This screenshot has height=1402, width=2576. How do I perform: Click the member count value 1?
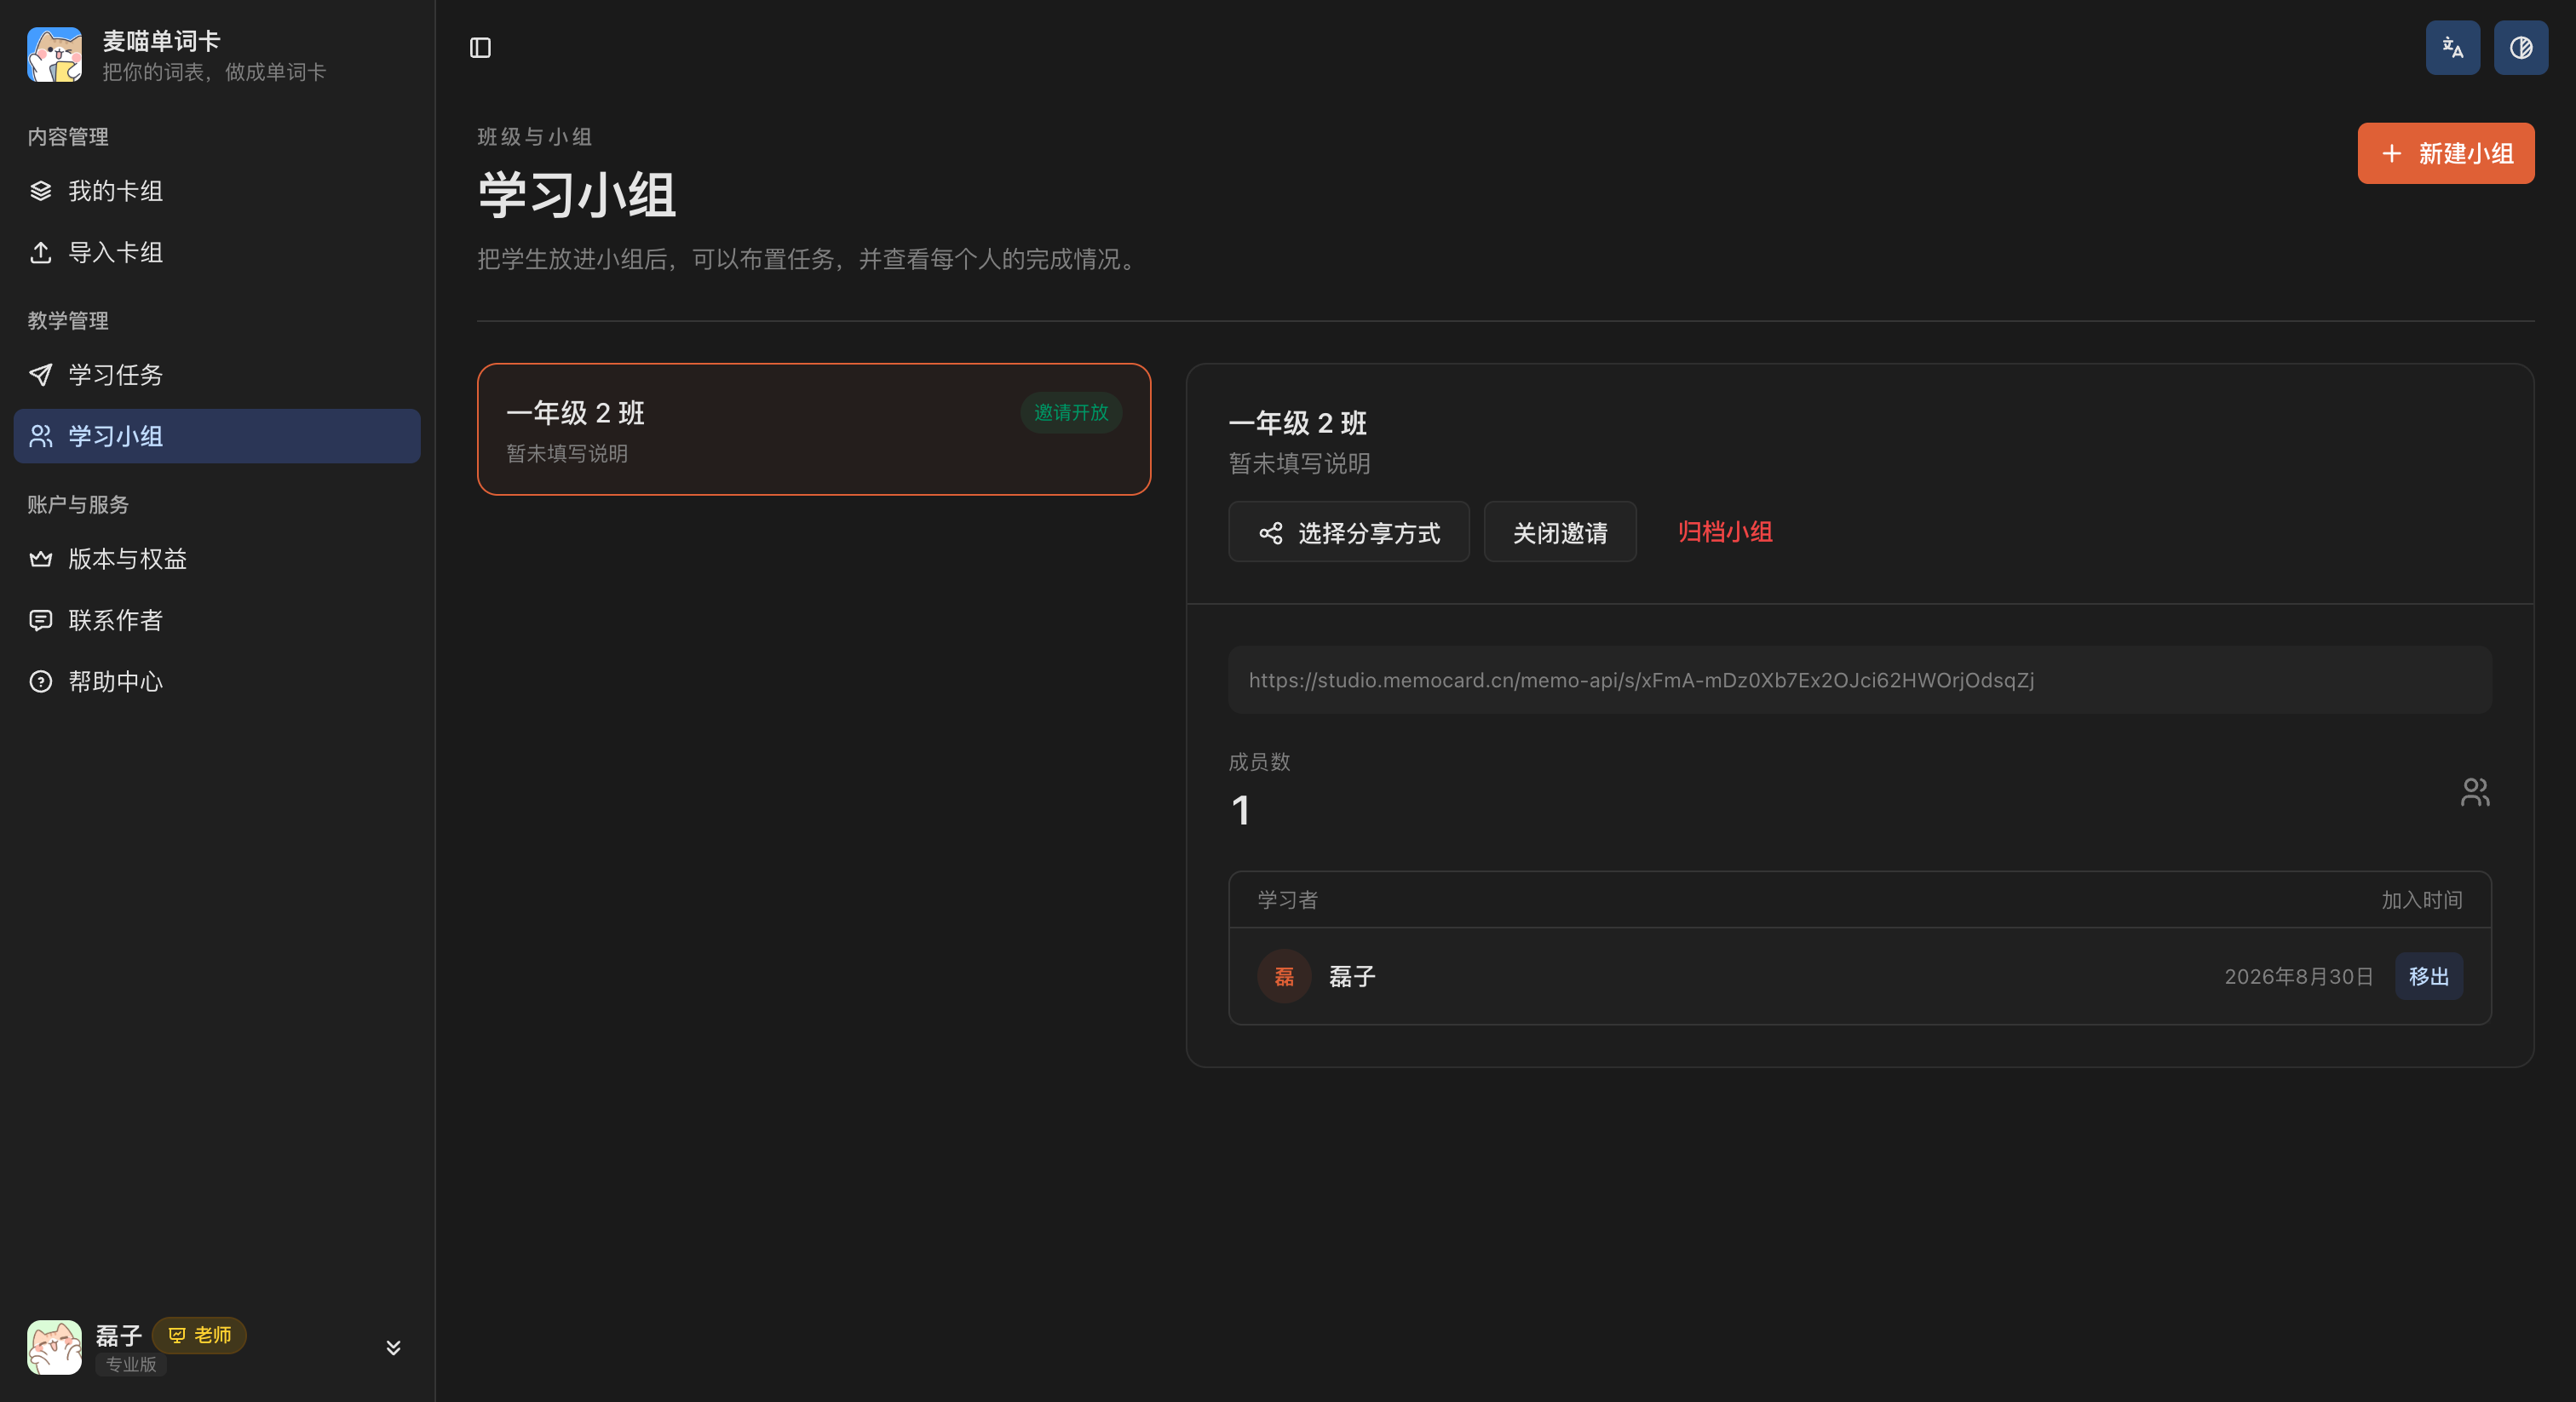pyautogui.click(x=1241, y=811)
